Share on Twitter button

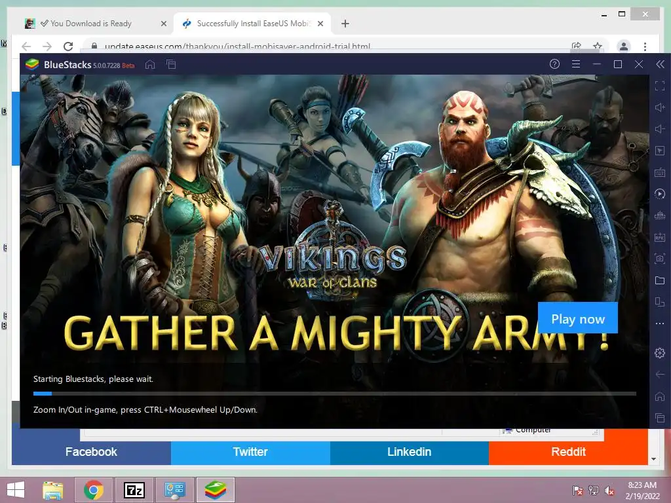click(x=250, y=452)
